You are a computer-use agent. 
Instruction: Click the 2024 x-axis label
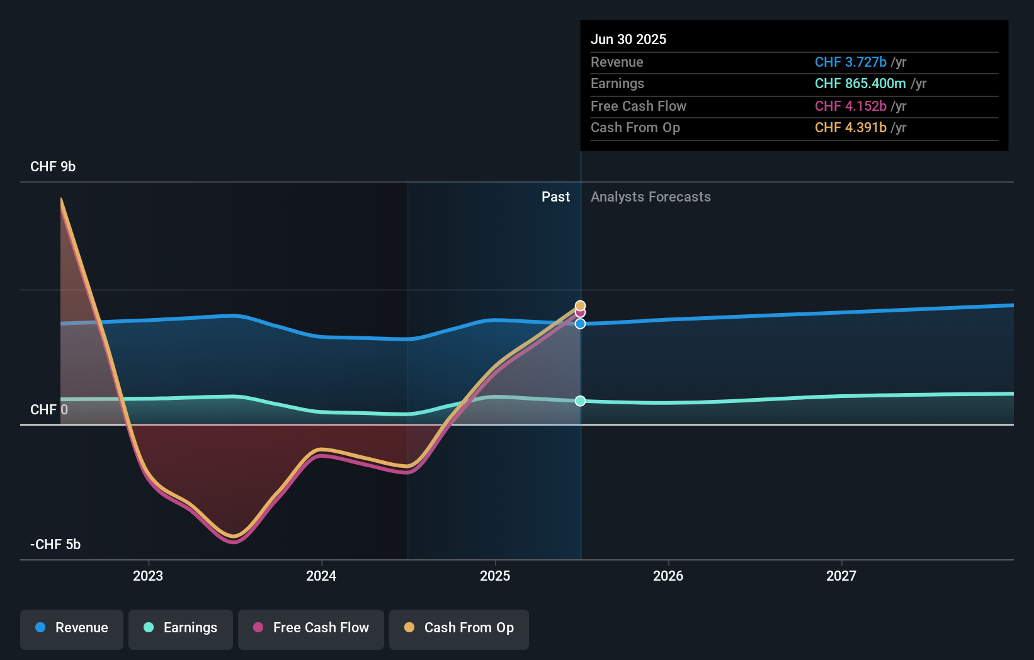[x=321, y=576]
